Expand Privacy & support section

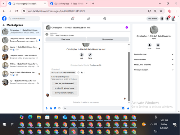click(x=154, y=70)
